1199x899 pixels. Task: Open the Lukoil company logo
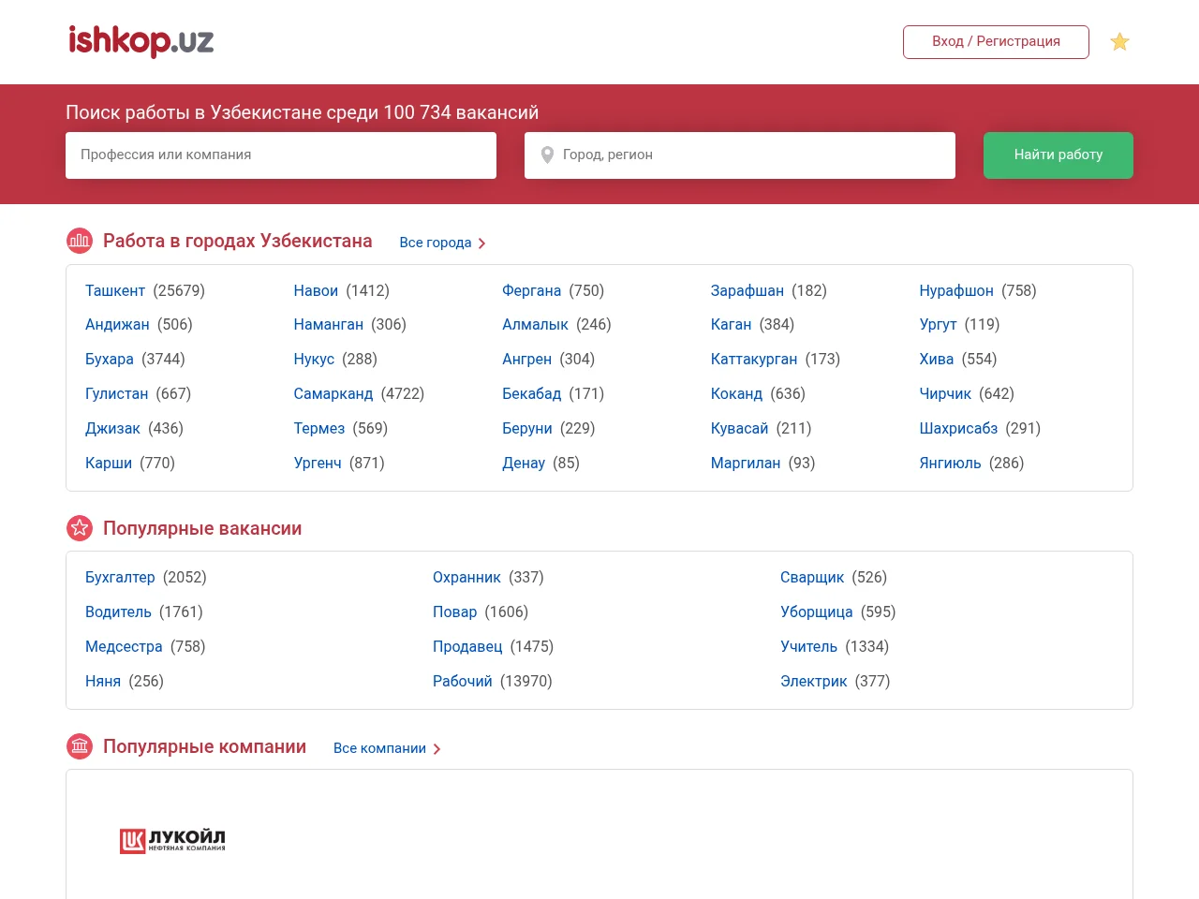click(172, 841)
